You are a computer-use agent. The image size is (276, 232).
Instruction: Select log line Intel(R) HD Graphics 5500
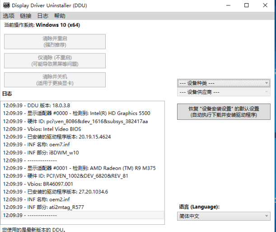82,113
